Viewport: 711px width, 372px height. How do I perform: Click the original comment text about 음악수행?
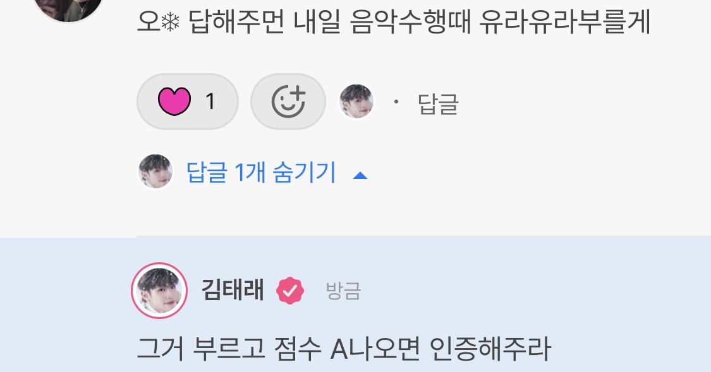pos(394,21)
